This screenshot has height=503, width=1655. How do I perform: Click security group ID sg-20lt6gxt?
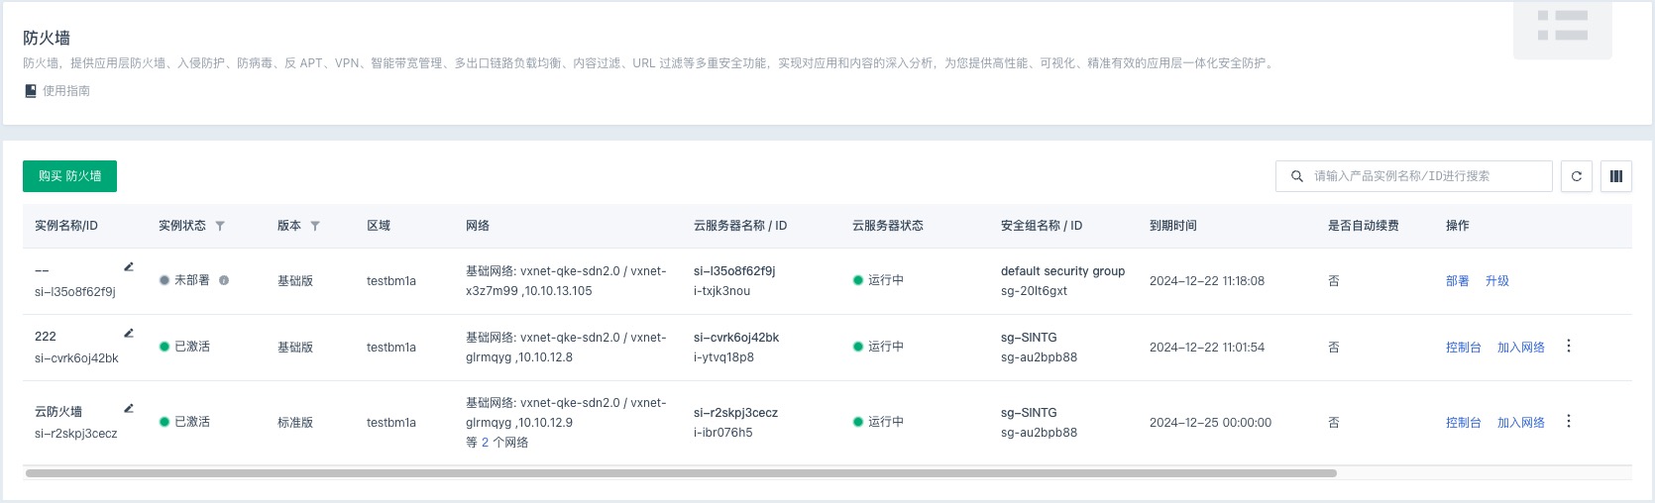(x=1035, y=291)
